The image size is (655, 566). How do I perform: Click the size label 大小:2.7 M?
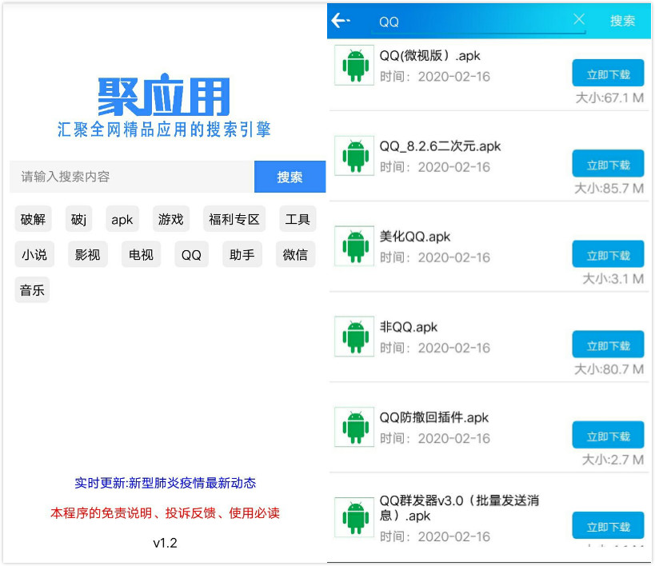[613, 460]
